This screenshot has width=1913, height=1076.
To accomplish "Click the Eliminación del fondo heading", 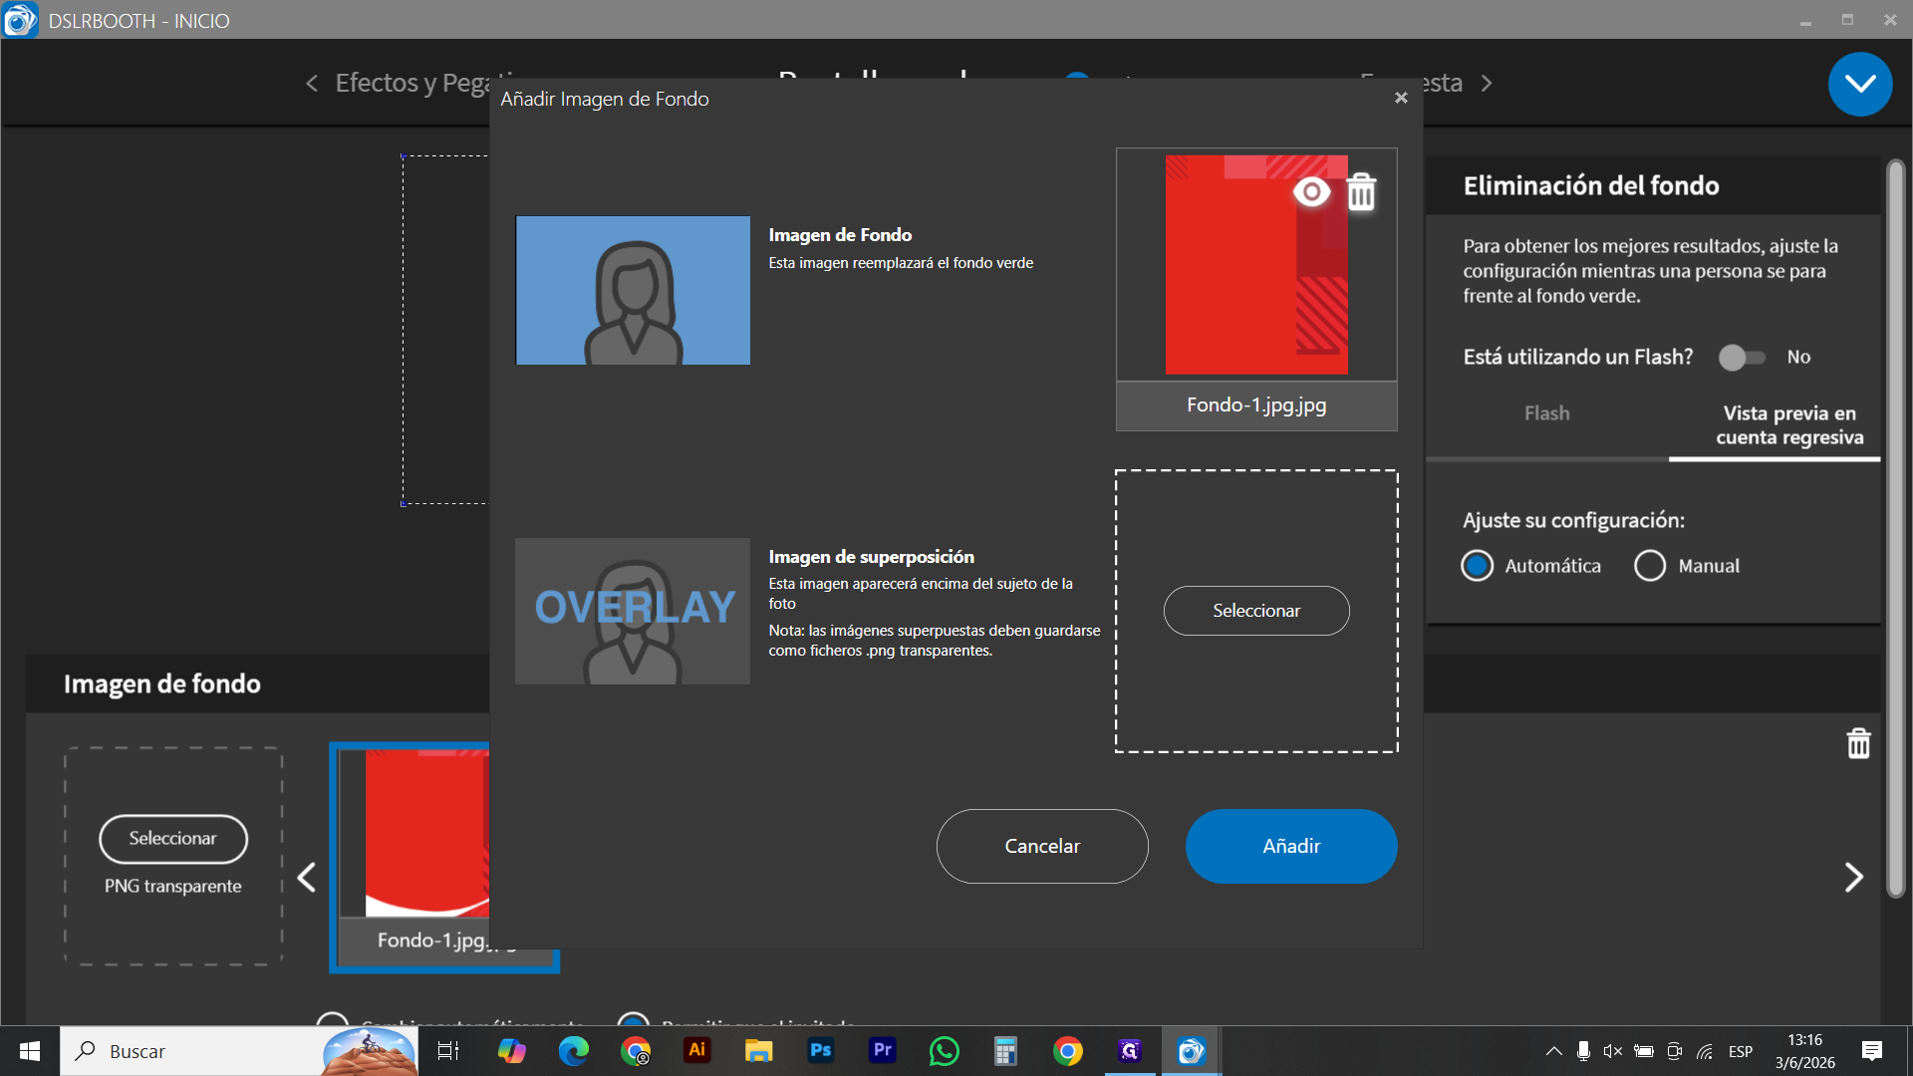I will (1591, 185).
